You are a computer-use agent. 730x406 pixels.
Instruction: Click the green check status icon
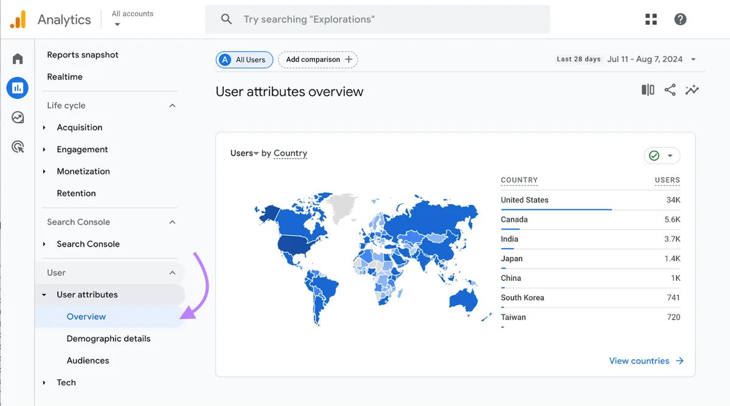point(654,156)
